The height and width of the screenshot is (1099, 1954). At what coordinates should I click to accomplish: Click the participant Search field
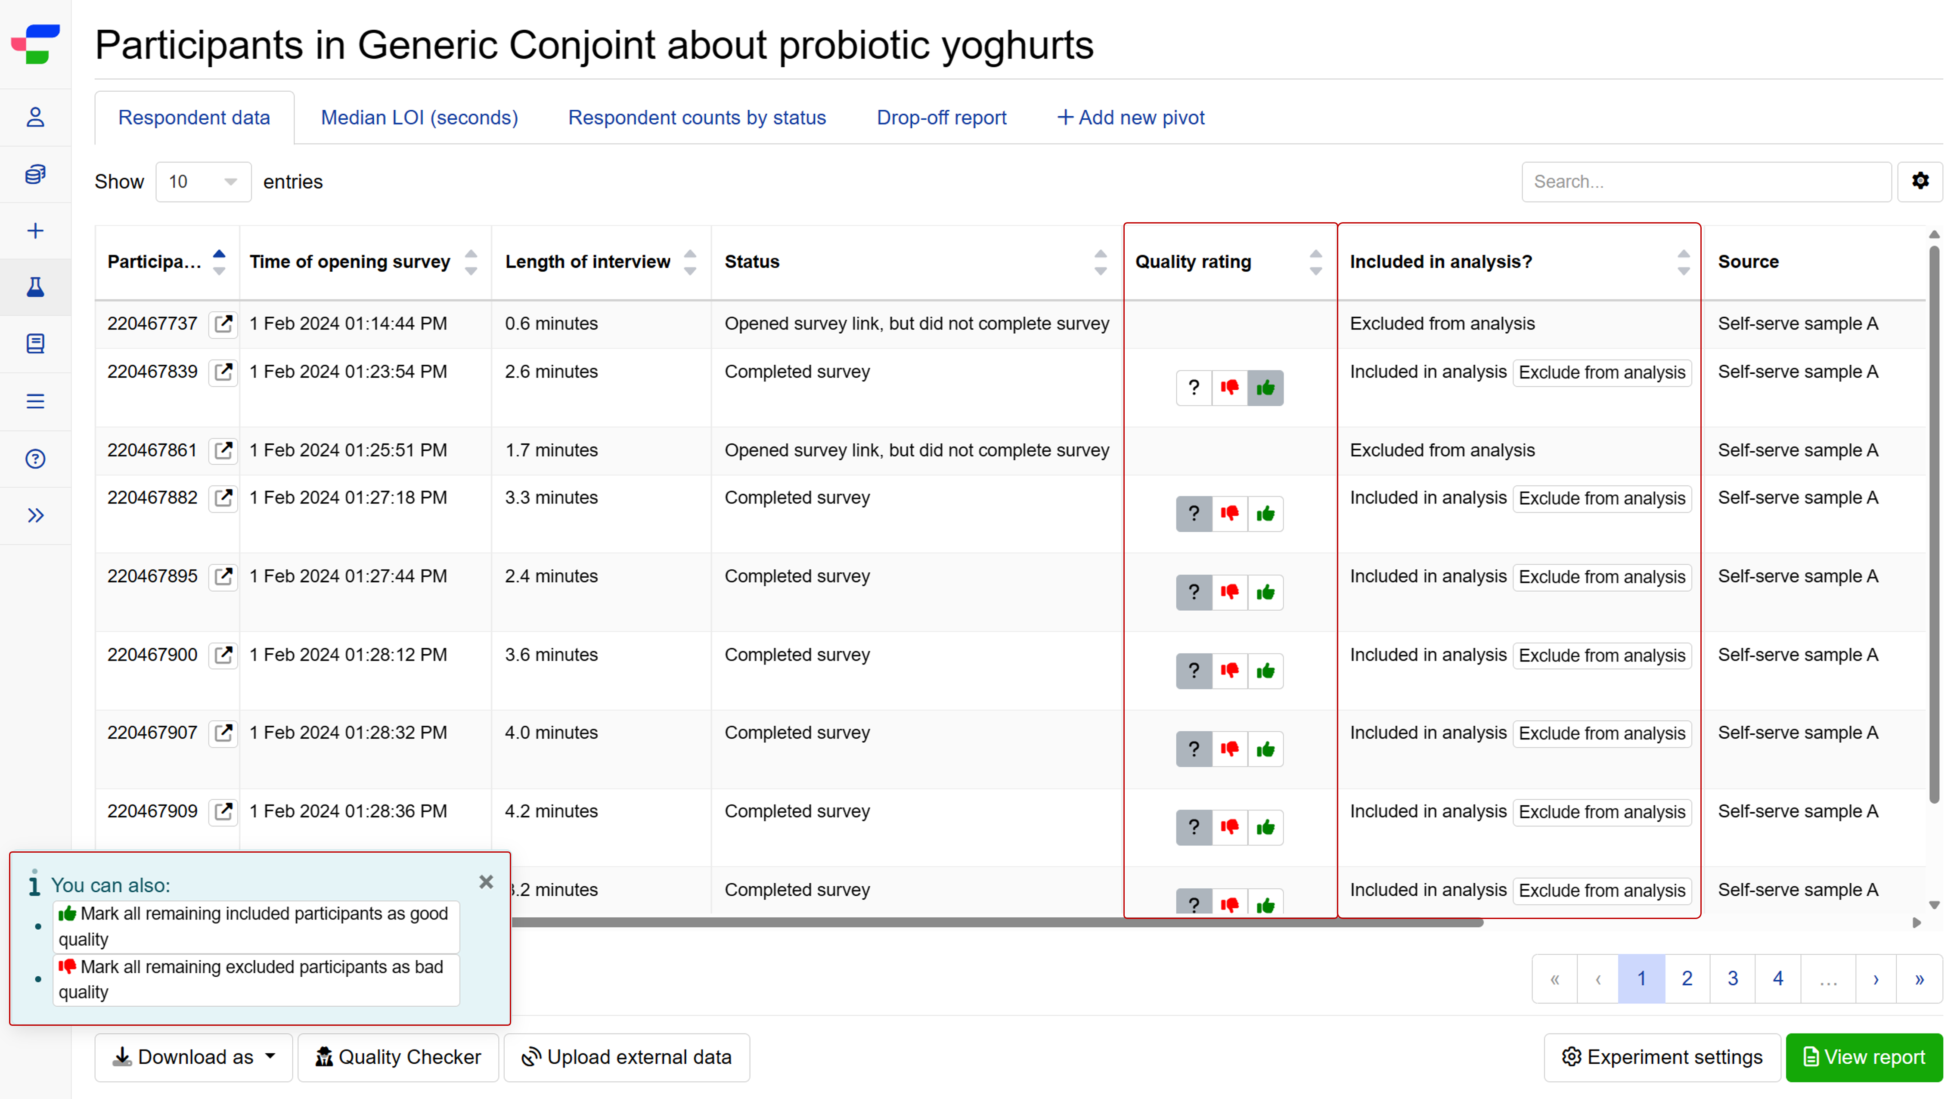pyautogui.click(x=1707, y=182)
